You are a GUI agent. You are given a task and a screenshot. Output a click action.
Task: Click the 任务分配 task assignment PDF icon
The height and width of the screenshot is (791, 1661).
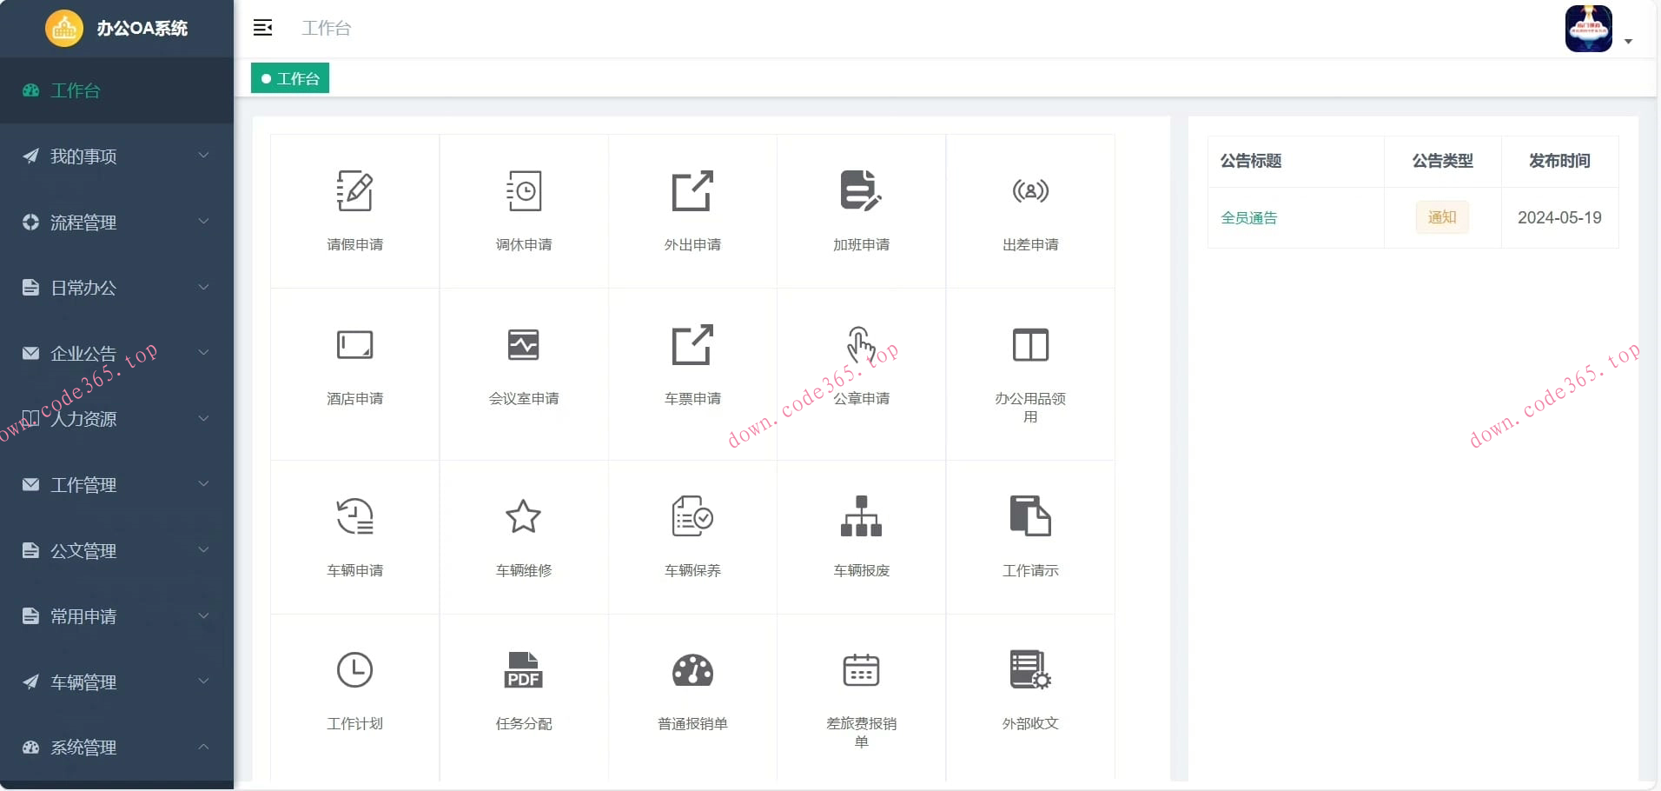(522, 689)
